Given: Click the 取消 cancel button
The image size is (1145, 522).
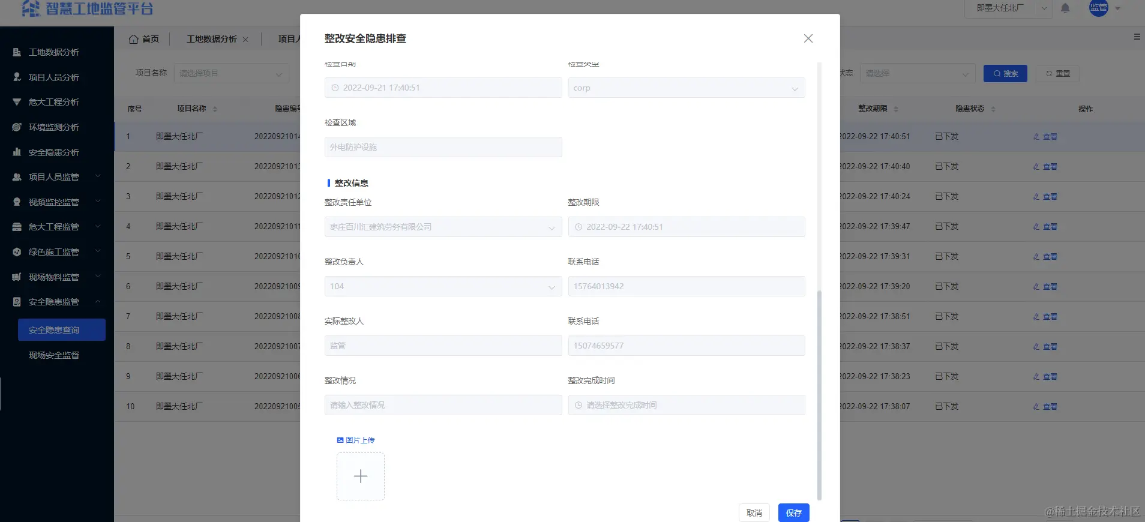Looking at the screenshot, I should 754,513.
